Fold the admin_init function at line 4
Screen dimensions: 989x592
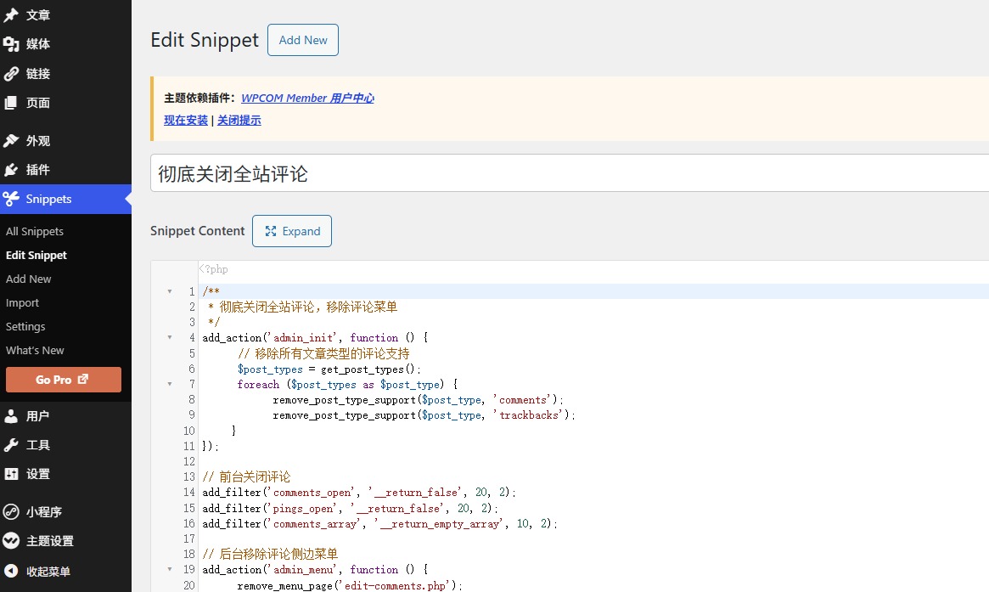point(170,338)
